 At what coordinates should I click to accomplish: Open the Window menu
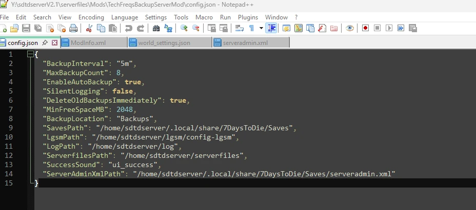tap(276, 17)
